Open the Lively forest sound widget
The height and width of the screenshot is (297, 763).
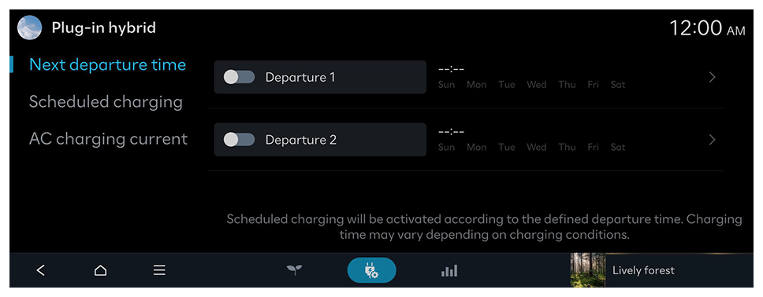[x=662, y=269]
